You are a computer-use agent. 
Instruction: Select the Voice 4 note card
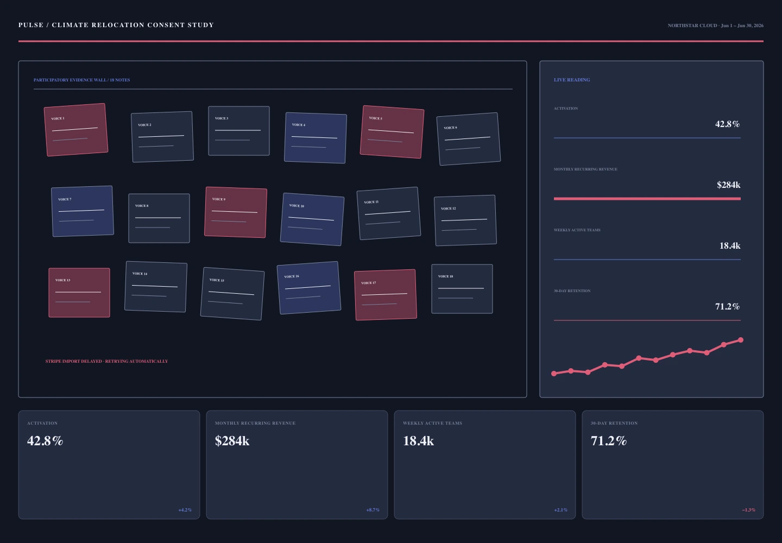coord(316,138)
